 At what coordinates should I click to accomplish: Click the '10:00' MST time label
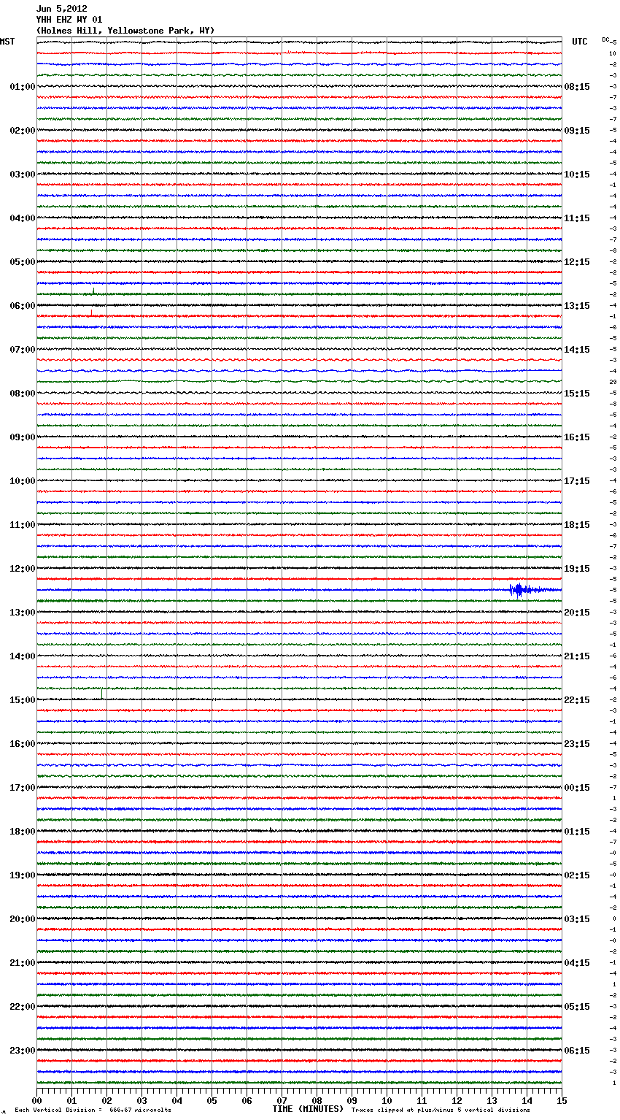(23, 480)
